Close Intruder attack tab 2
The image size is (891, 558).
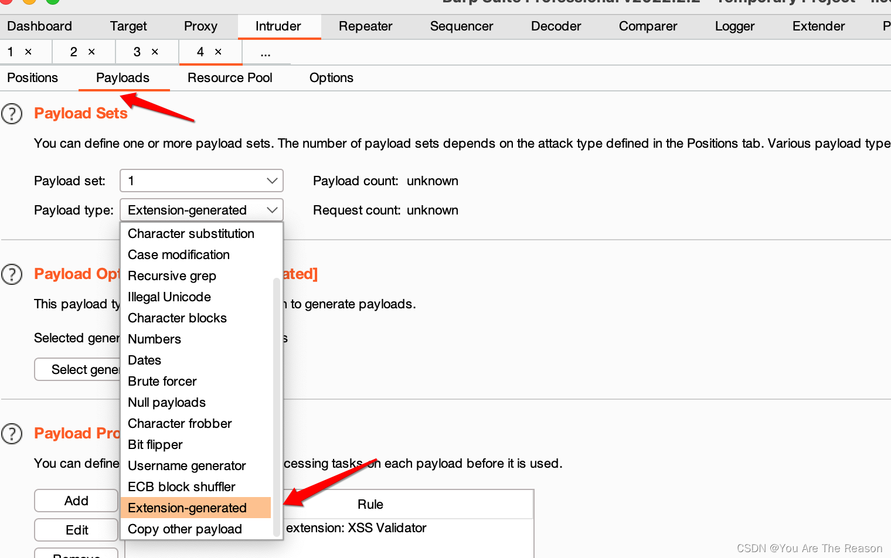(x=91, y=52)
